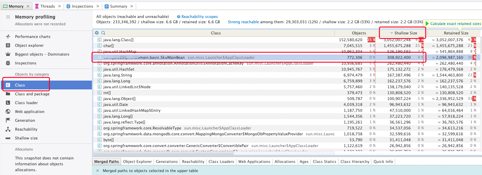Click the Biggest objects crown icon
Image resolution: width=482 pixels, height=175 pixels.
point(8,54)
